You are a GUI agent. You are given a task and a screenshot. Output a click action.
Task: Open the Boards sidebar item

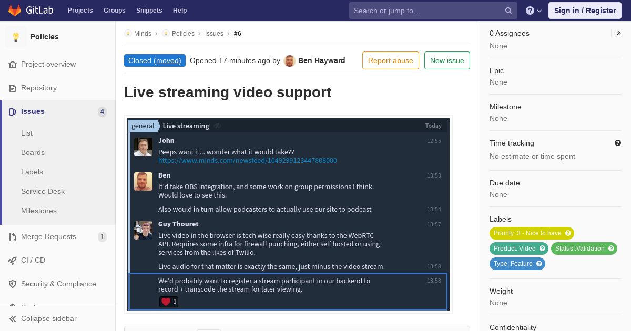coord(33,152)
